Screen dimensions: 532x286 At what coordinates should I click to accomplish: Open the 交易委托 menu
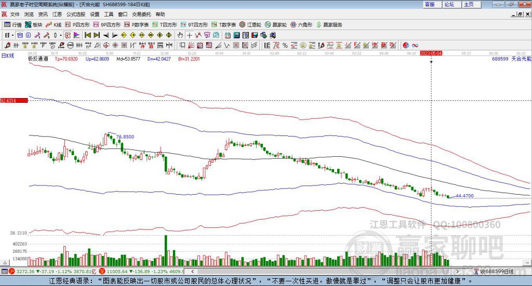click(141, 14)
